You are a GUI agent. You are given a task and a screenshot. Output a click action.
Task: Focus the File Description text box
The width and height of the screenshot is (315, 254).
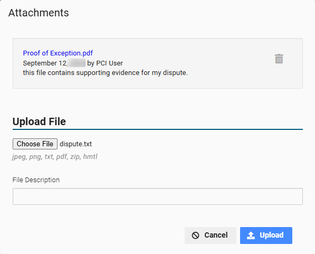158,196
